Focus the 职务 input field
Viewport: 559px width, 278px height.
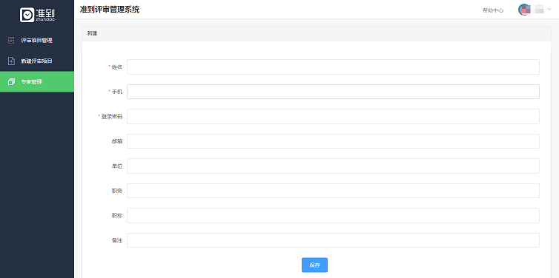(333, 191)
